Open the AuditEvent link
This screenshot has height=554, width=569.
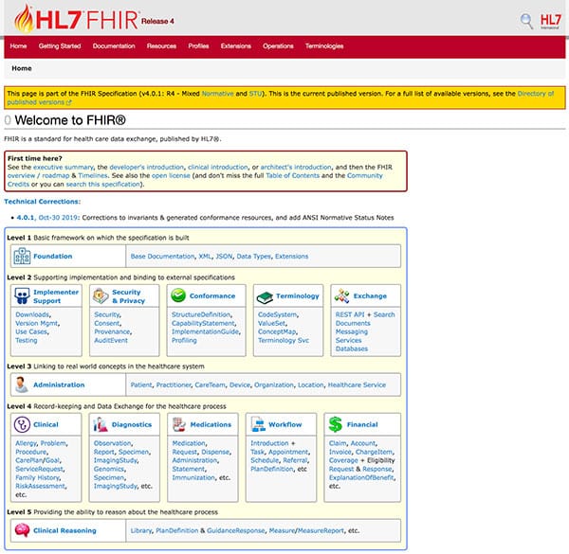pos(111,340)
